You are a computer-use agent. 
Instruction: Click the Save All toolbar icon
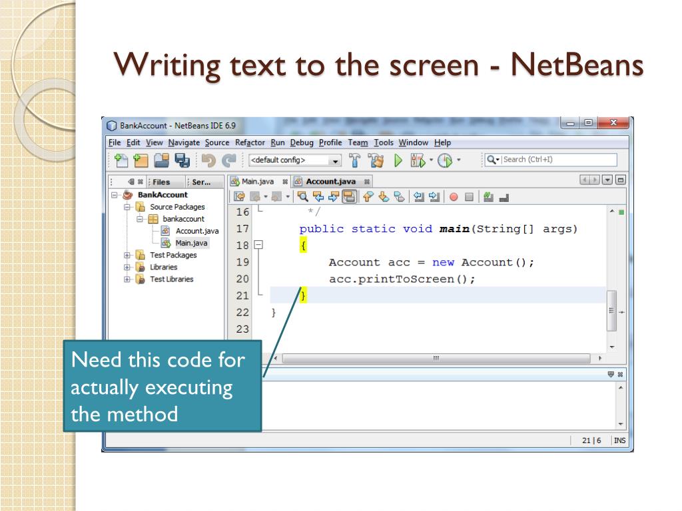click(x=182, y=161)
